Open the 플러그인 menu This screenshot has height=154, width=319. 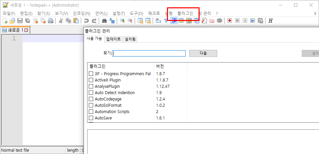pyautogui.click(x=185, y=13)
